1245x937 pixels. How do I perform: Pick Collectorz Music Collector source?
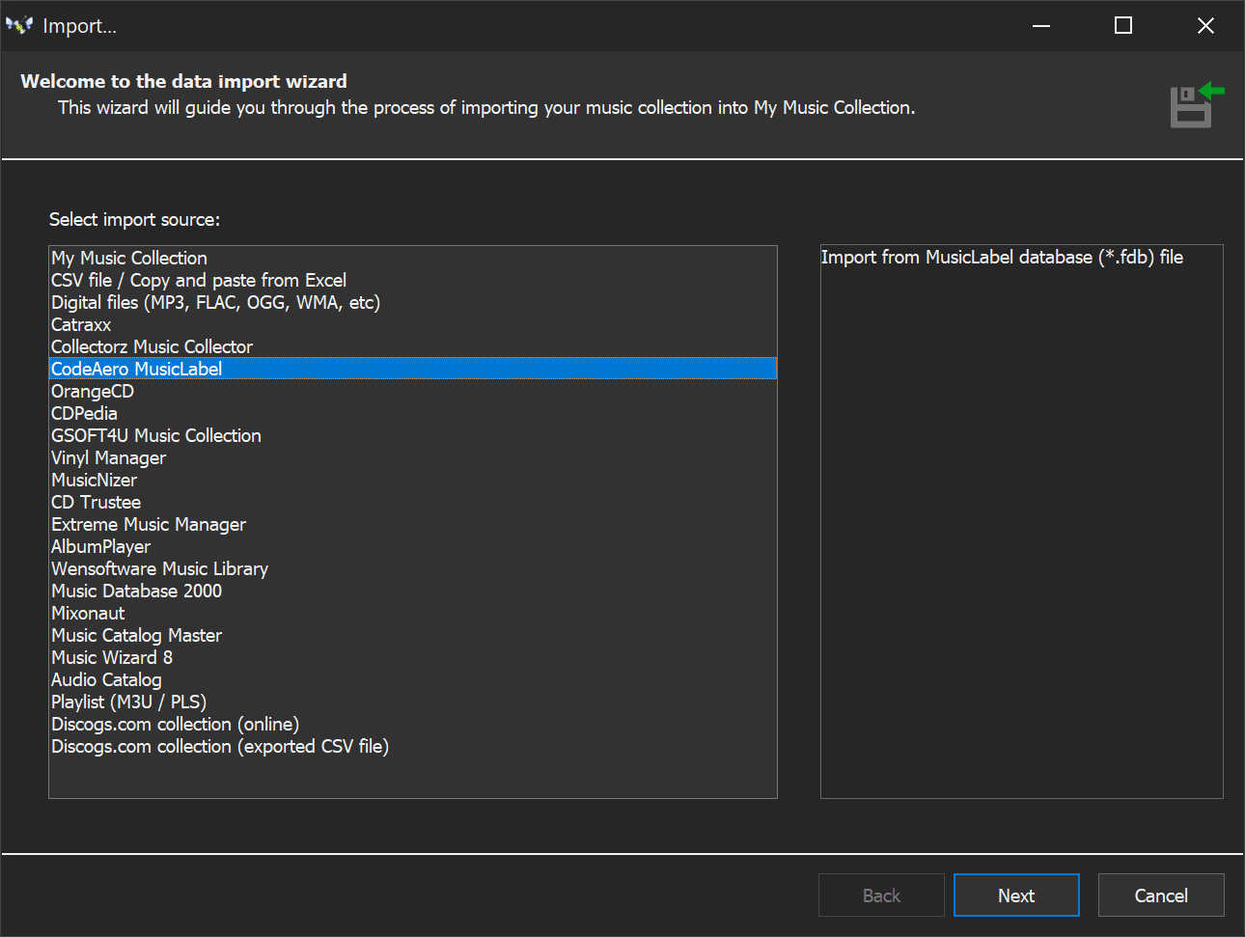[x=413, y=346]
